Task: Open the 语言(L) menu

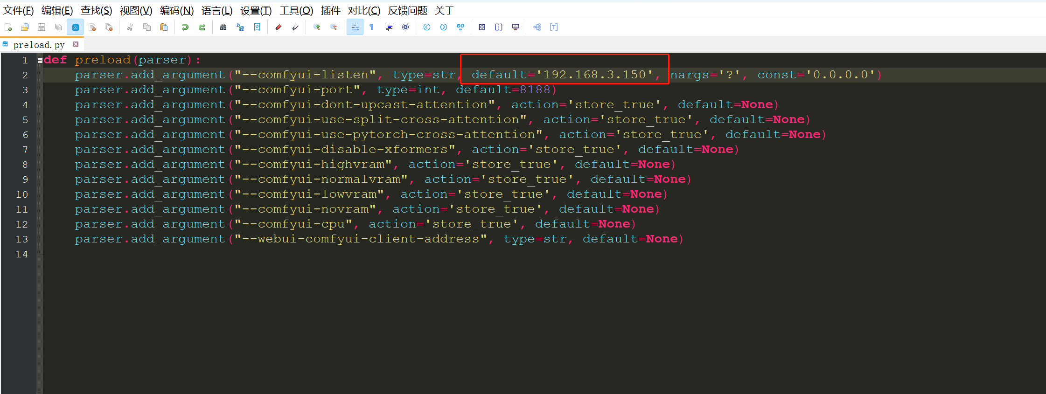Action: click(217, 10)
